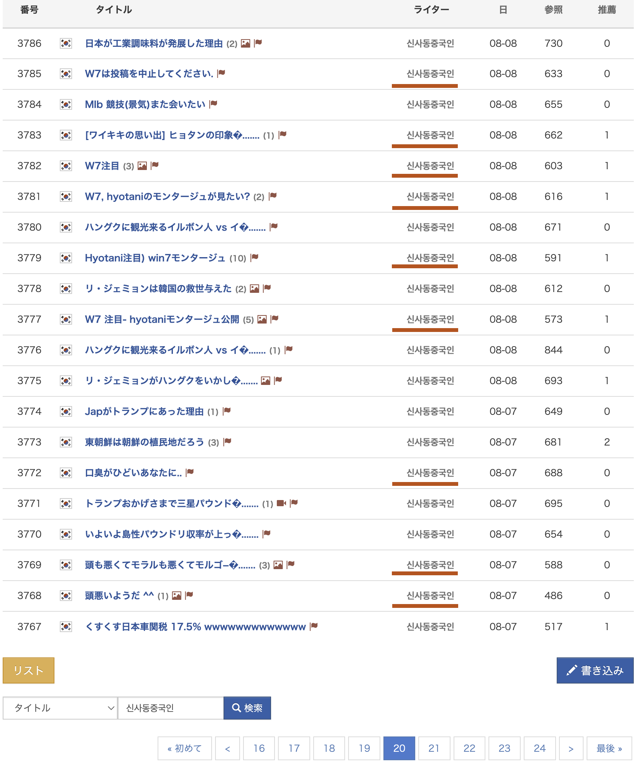The width and height of the screenshot is (638, 766).
Task: Click the image icon on post 3777
Action: [x=262, y=319]
